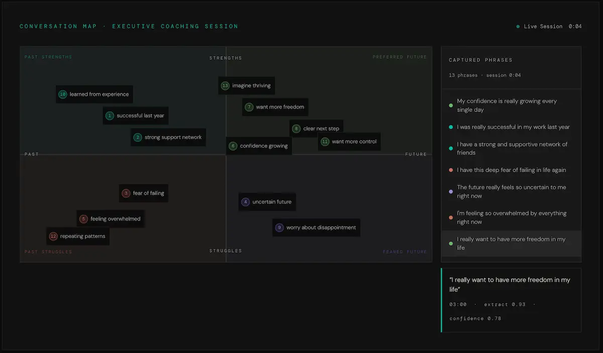
Task: Click the 'extract 0.93' value
Action: coord(505,305)
